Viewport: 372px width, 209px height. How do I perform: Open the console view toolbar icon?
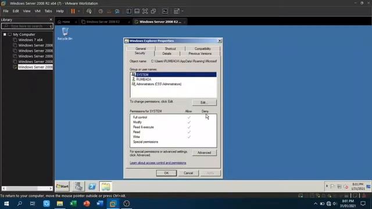tap(165, 11)
